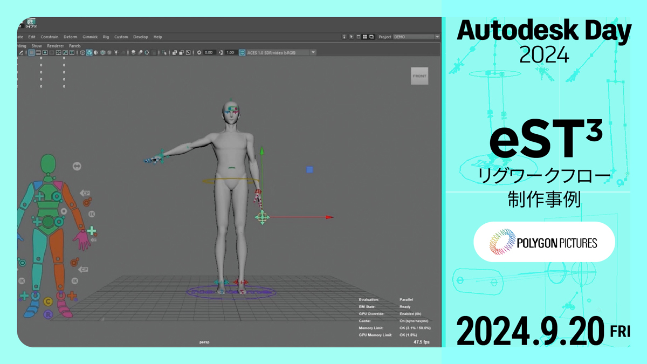The height and width of the screenshot is (364, 647).
Task: Click the upper CP arrow near arm
Action: point(85,193)
